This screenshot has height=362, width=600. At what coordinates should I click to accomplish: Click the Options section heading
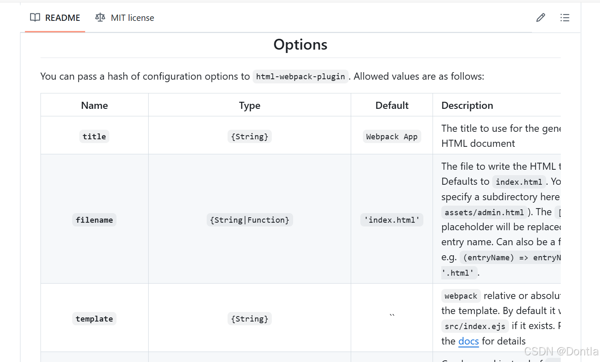[300, 45]
